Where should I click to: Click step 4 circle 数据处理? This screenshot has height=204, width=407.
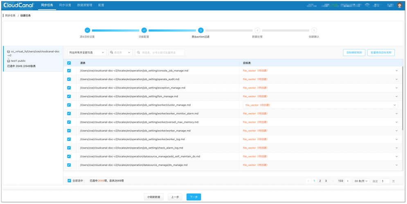257,30
